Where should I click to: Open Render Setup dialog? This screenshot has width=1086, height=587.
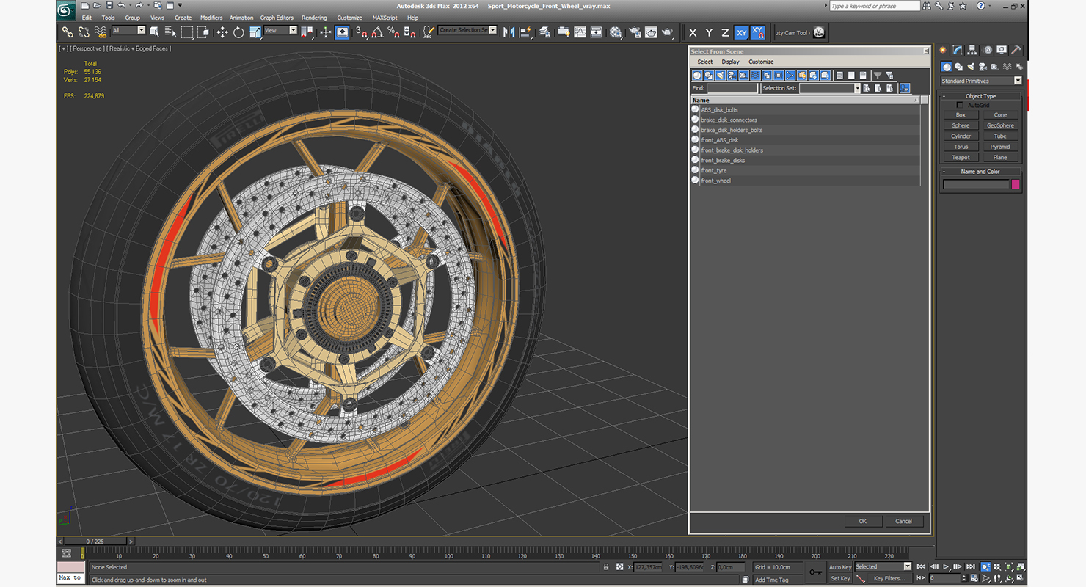point(634,32)
